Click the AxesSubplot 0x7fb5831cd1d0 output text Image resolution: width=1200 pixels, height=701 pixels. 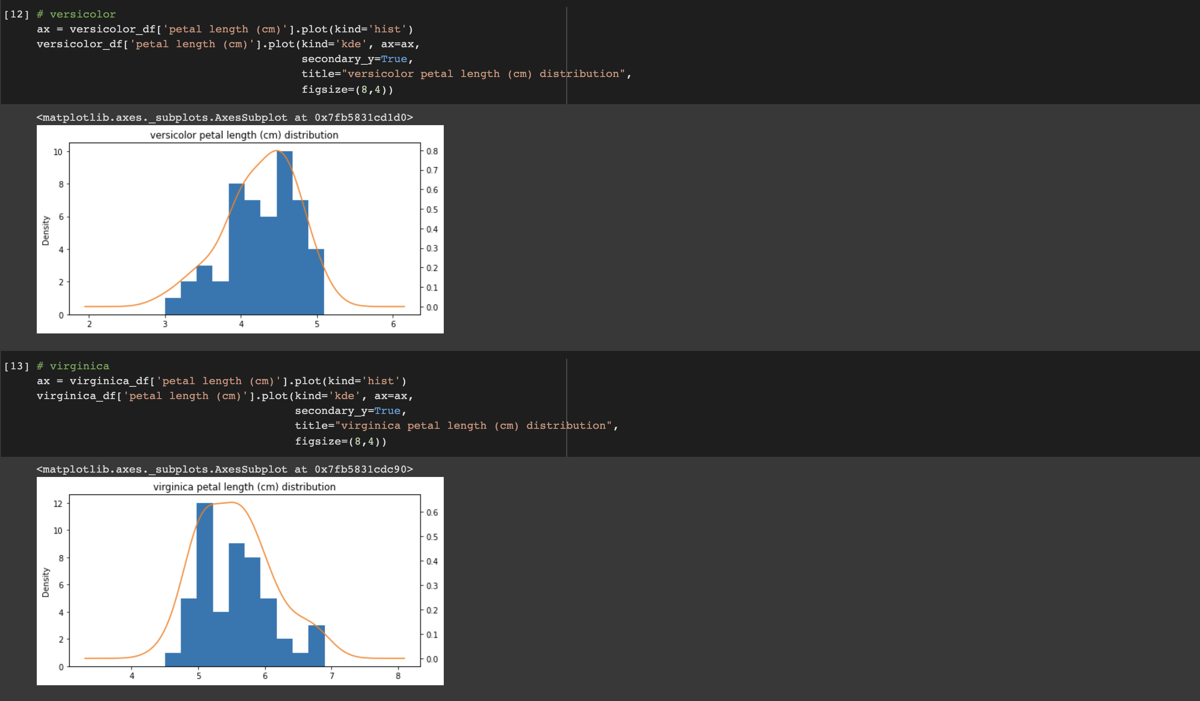pyautogui.click(x=225, y=117)
